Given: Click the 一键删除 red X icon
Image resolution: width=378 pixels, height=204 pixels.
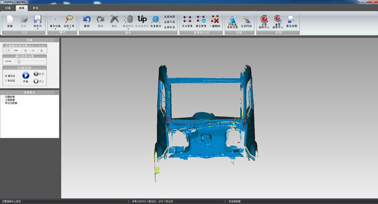Looking at the screenshot, I should pyautogui.click(x=215, y=19).
